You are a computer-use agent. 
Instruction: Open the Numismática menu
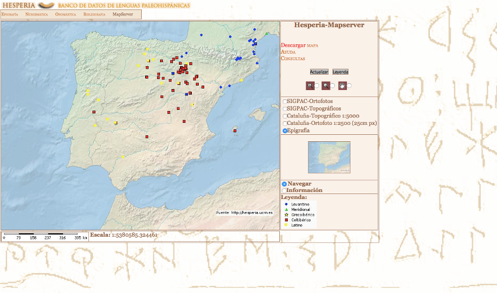(x=37, y=14)
